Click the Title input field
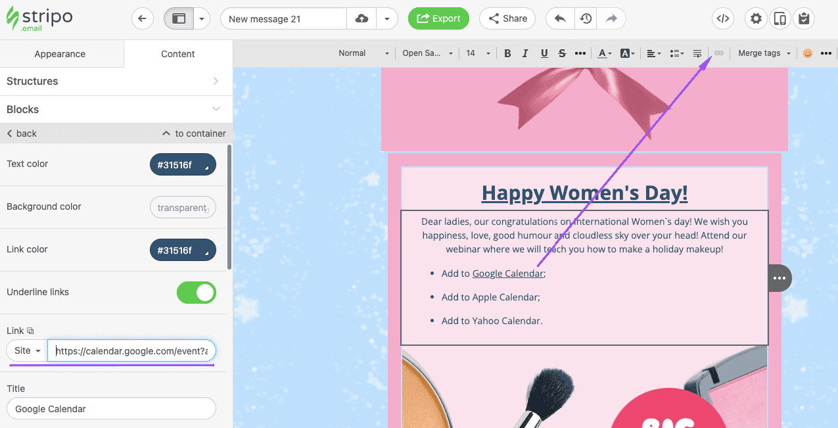The height and width of the screenshot is (428, 838). (x=110, y=408)
